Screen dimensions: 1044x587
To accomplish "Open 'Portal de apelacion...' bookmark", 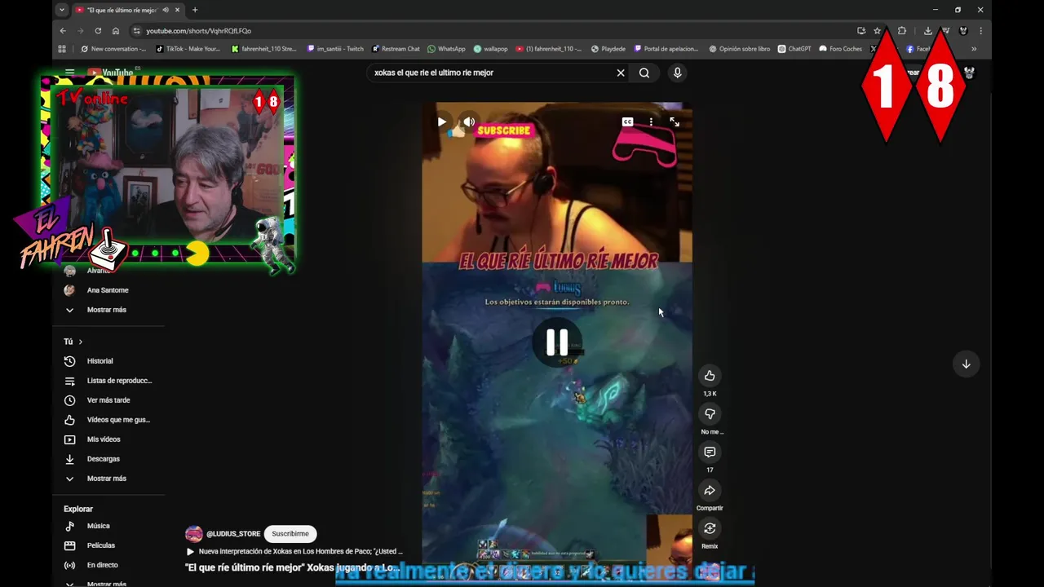I will pos(666,49).
